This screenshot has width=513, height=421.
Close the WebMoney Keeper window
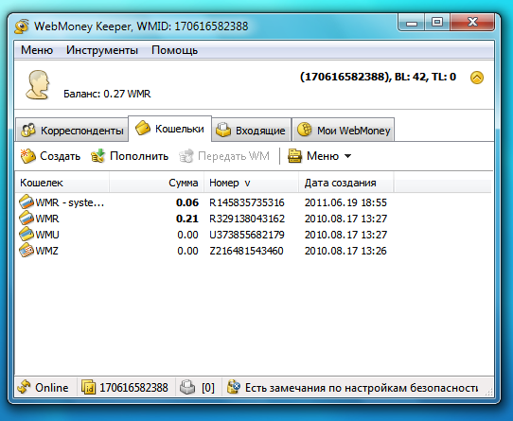tap(472, 23)
